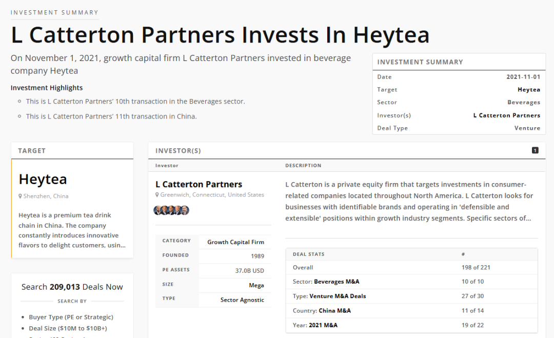This screenshot has width=554, height=338.
Task: Click the 'INVESTMENT SUMMARY' breadcrumb label at top
Action: point(54,12)
